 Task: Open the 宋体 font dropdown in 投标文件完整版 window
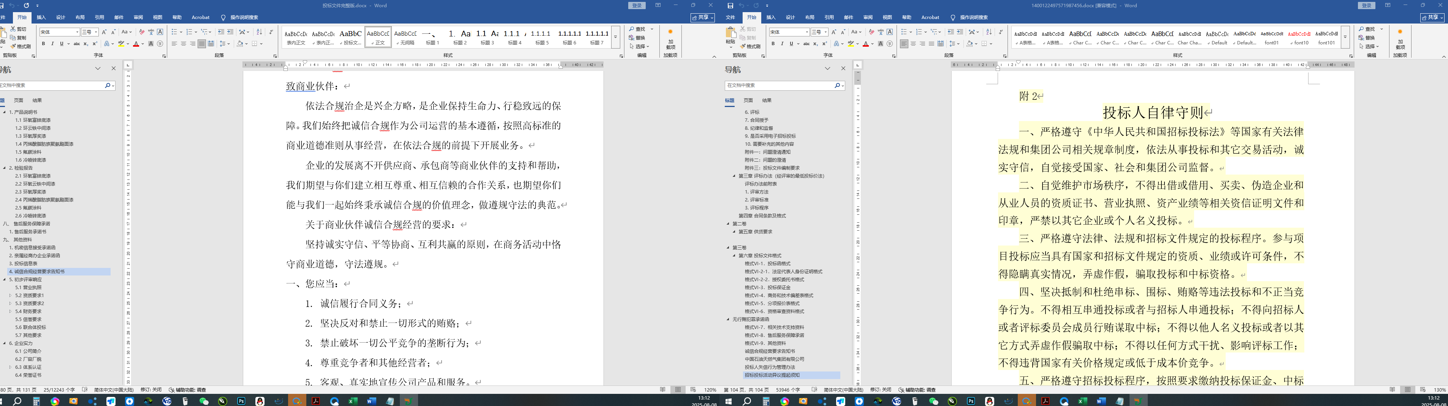tap(77, 32)
